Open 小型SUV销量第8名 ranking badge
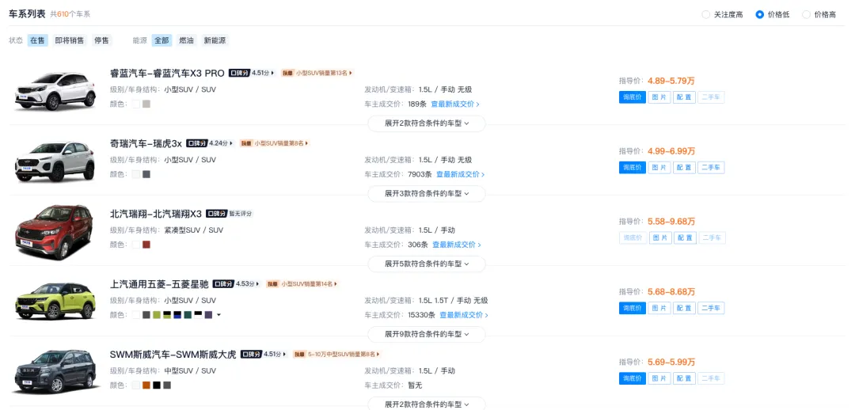855x410 pixels. pos(274,143)
